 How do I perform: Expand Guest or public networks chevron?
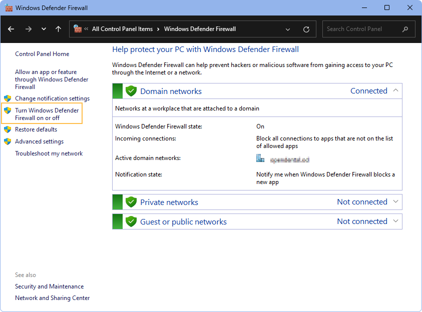[x=395, y=221]
